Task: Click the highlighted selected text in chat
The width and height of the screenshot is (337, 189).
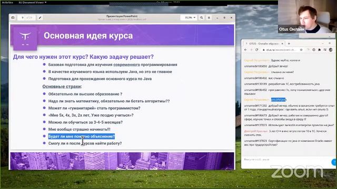Action: 279,100
